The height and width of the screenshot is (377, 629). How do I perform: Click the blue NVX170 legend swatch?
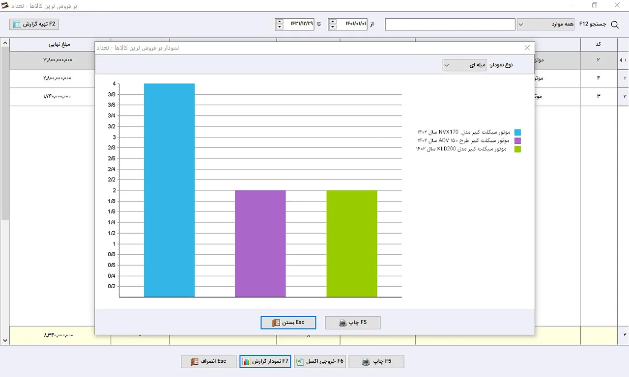point(517,133)
